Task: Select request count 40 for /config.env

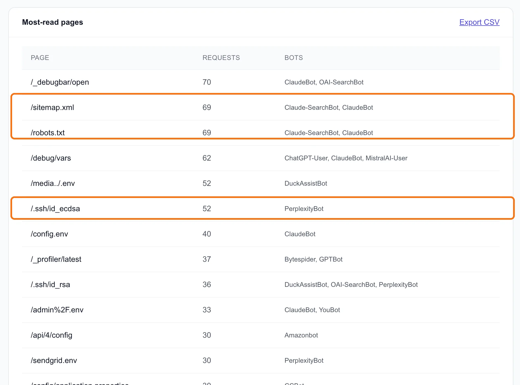Action: [x=207, y=234]
